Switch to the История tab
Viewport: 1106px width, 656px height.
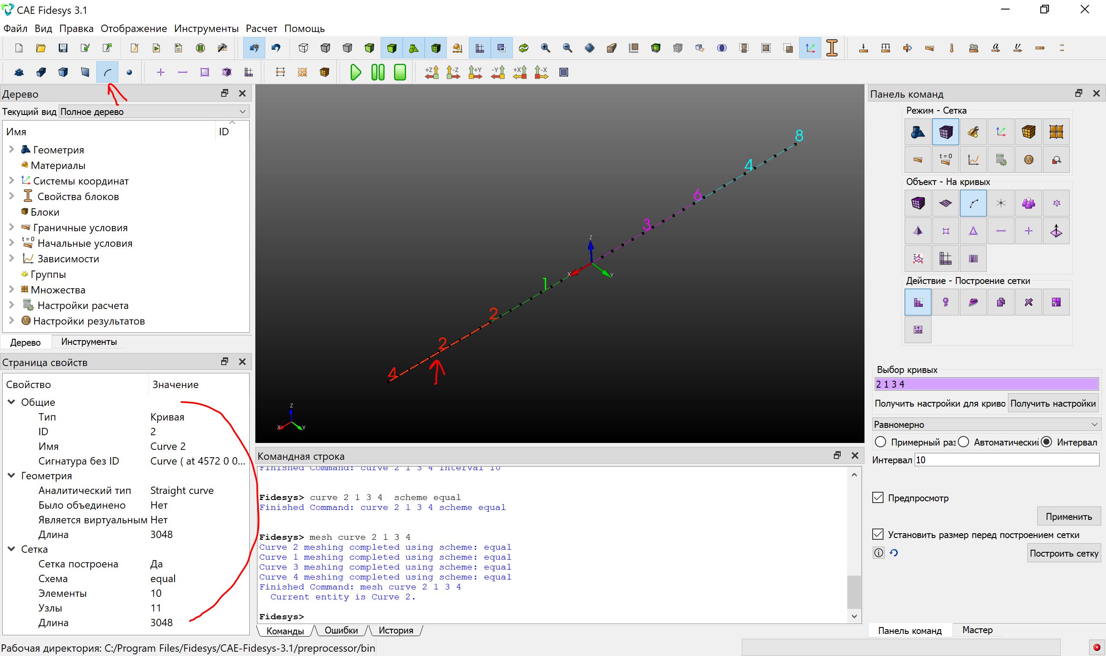coord(396,631)
